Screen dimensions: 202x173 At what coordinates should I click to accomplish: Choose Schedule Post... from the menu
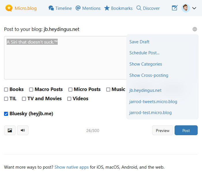coord(144,53)
